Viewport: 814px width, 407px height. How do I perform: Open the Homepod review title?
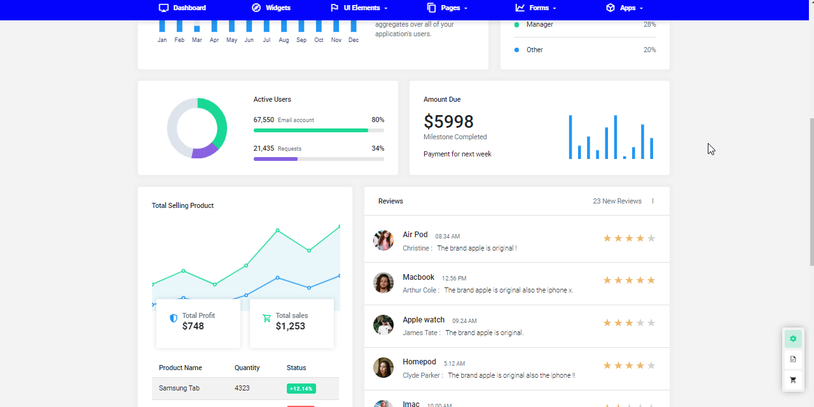[x=420, y=362]
